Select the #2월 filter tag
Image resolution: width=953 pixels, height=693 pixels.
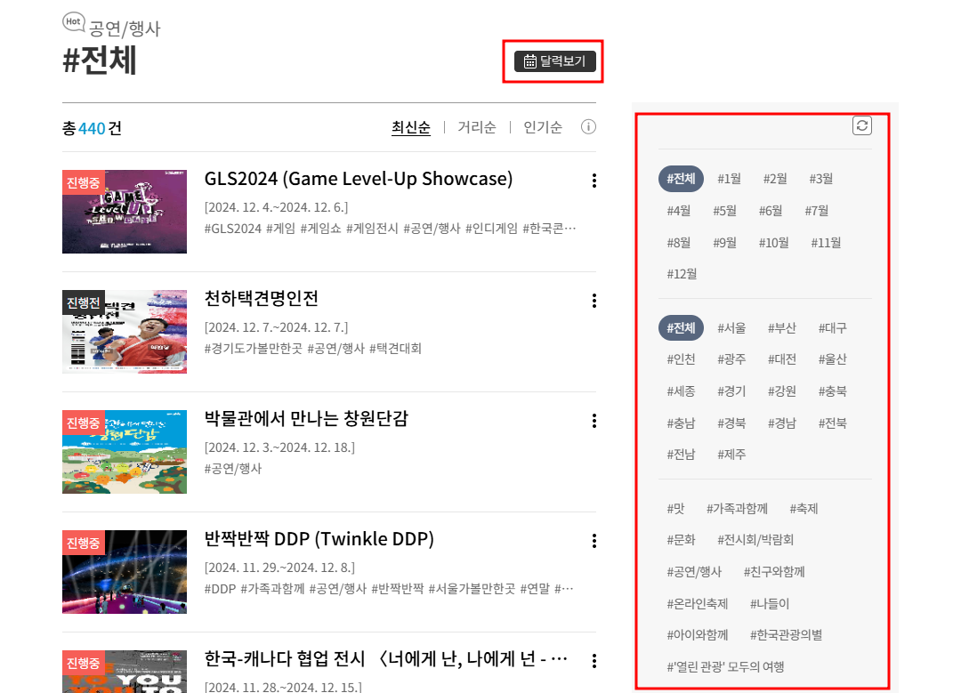click(776, 179)
